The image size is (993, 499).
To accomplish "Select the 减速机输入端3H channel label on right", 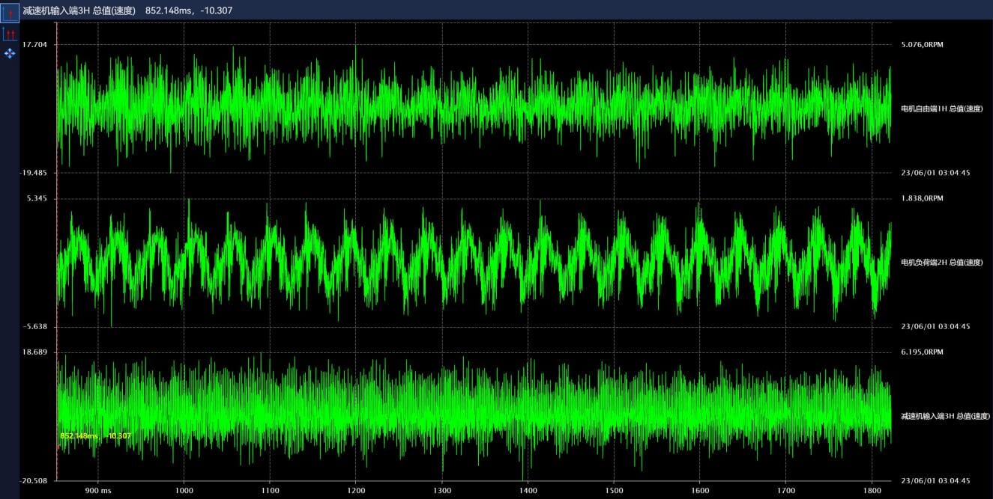I will point(945,416).
